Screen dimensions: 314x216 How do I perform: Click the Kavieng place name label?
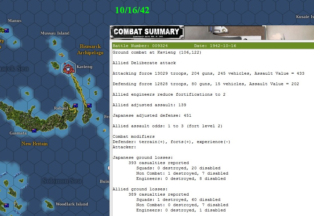point(84,67)
